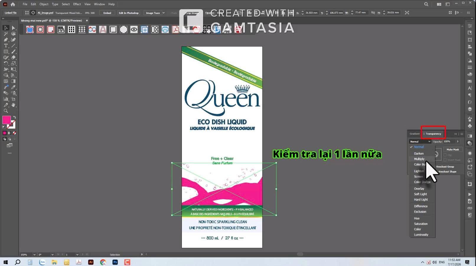
Task: Select the Eyedropper tool
Action: [13, 87]
